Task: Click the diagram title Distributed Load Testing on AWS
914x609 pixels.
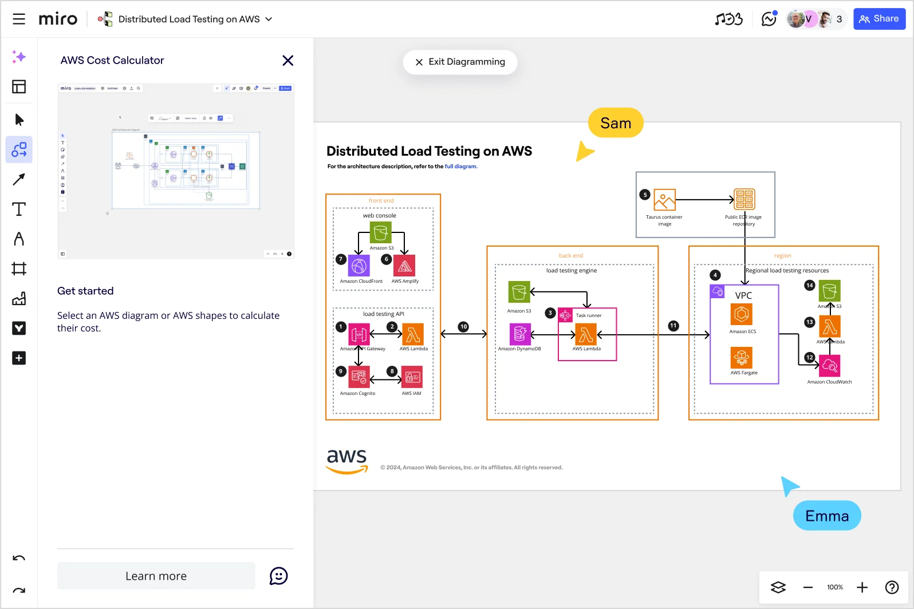Action: tap(429, 151)
